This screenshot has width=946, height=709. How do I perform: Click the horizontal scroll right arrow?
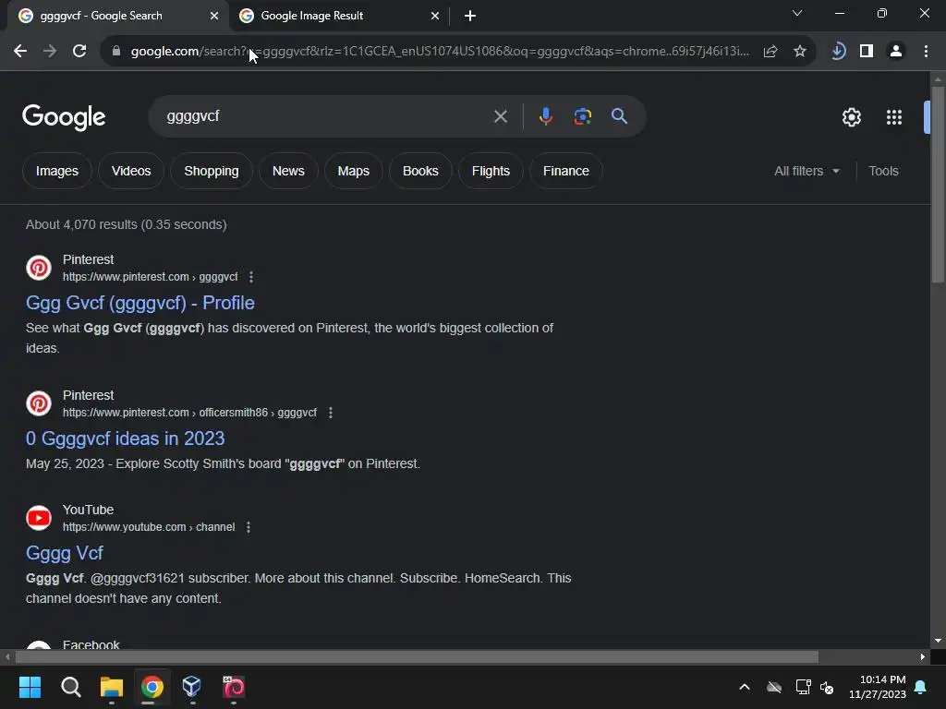(x=923, y=656)
